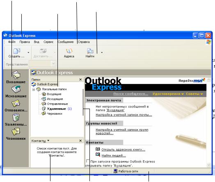Toggle checkbox to open Inbox at startup
The image size is (215, 182).
coord(88,161)
